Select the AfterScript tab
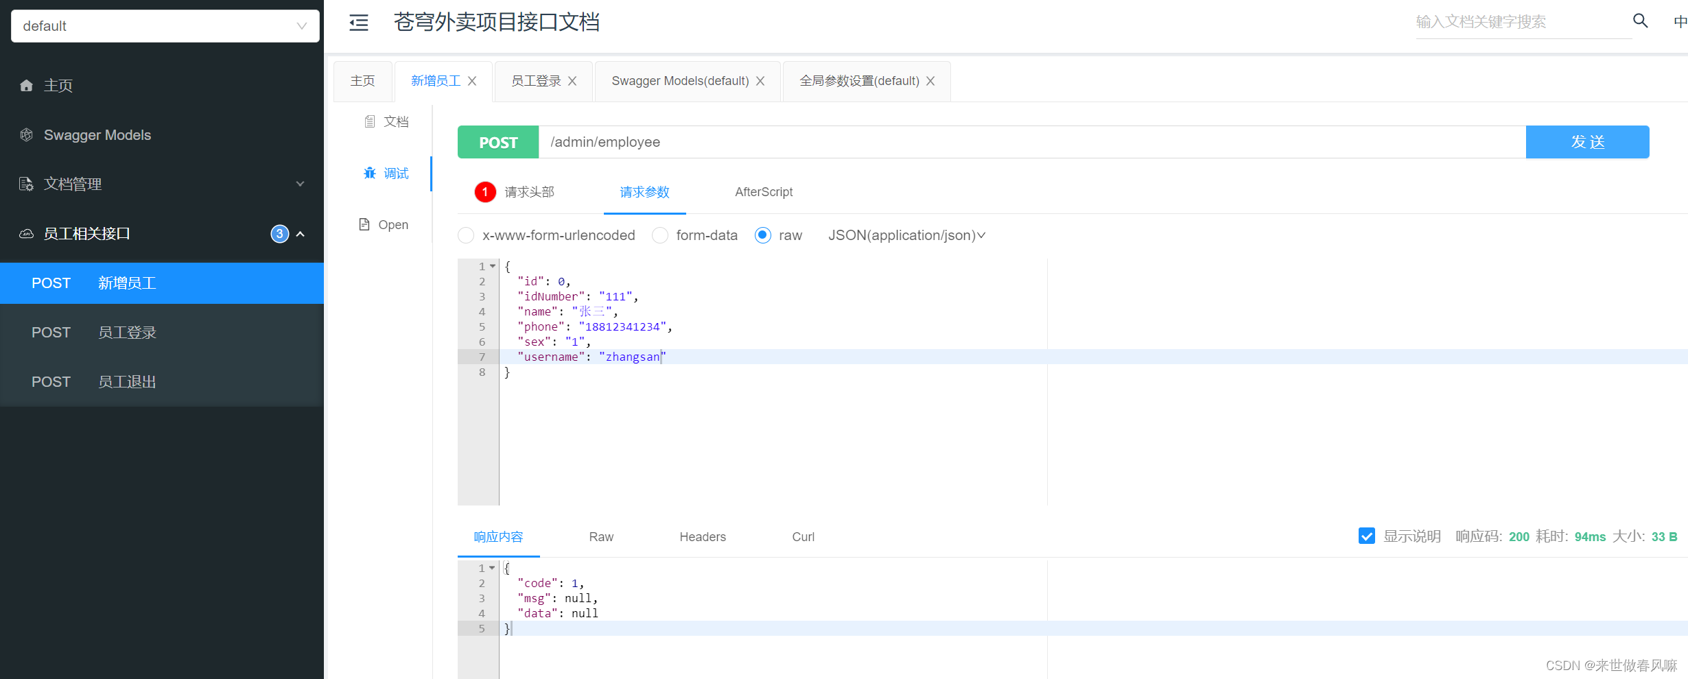Screen dimensions: 1688x679 tap(764, 192)
